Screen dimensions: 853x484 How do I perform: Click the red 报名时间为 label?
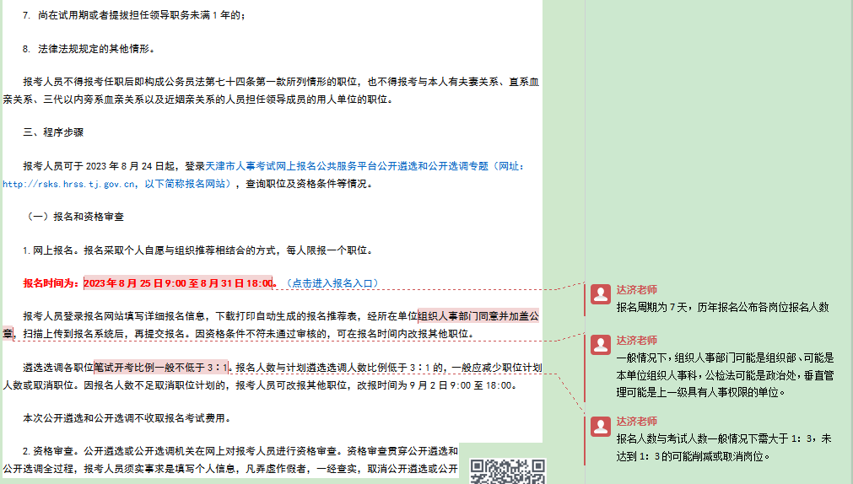[51, 283]
